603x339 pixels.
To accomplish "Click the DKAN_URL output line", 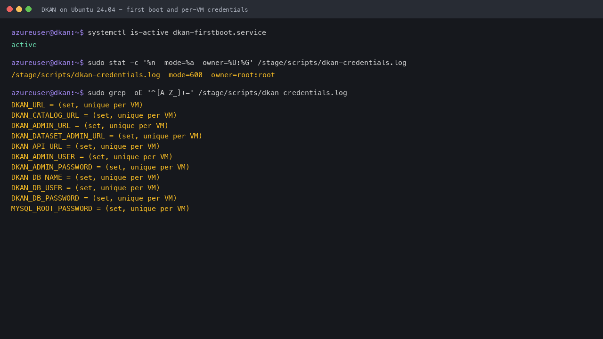I will 77,105.
